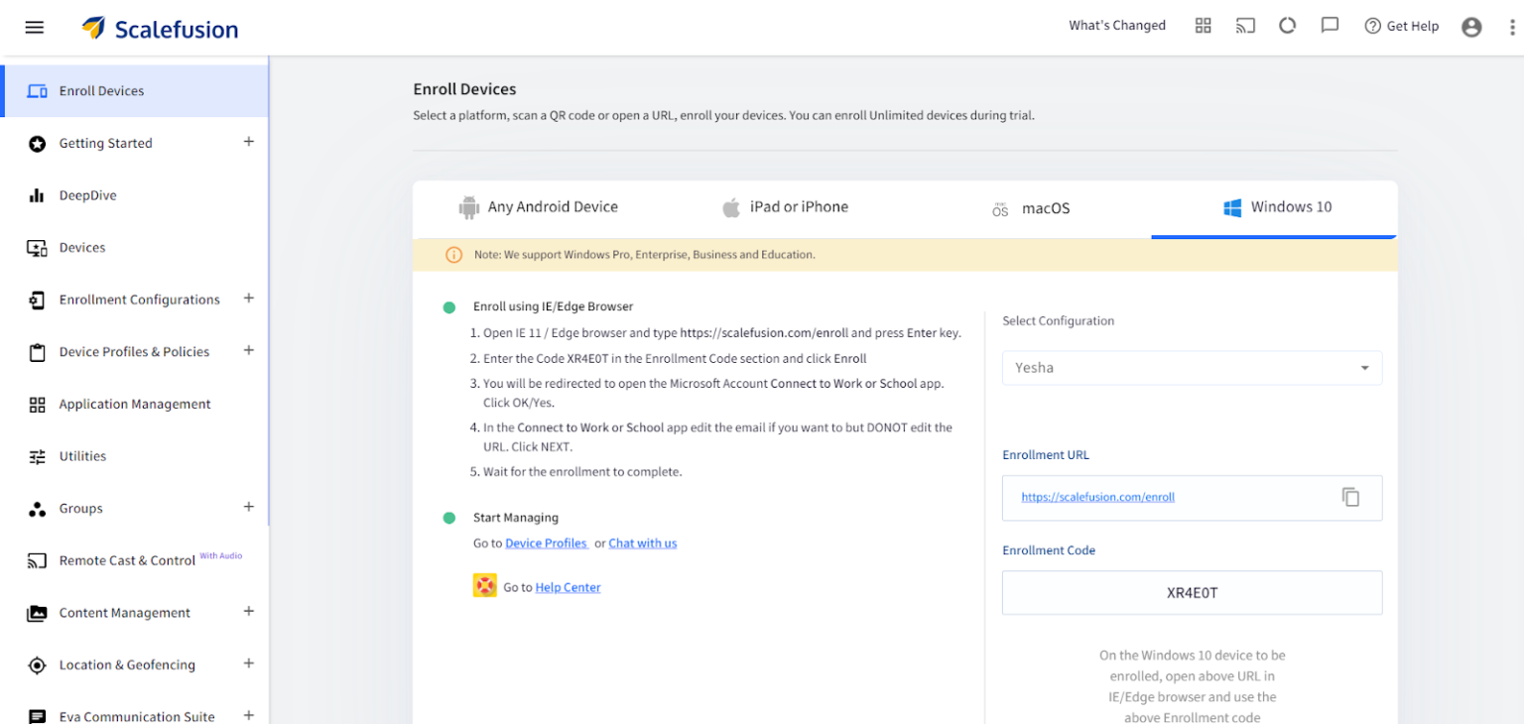1524x724 pixels.
Task: Open the apps grid icon in header
Action: (x=1203, y=26)
